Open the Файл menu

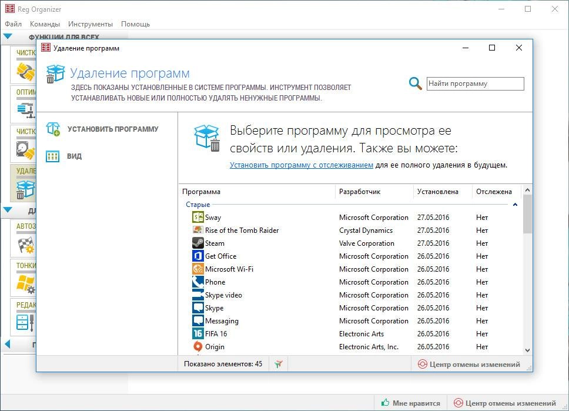[13, 24]
